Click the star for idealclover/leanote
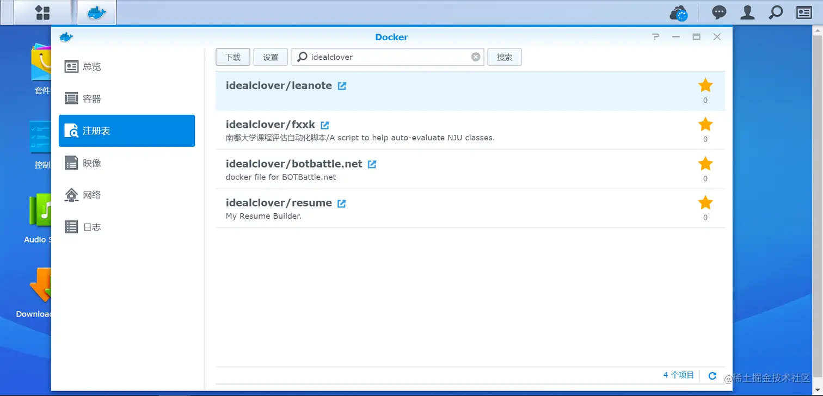Viewport: 823px width, 396px height. point(705,85)
